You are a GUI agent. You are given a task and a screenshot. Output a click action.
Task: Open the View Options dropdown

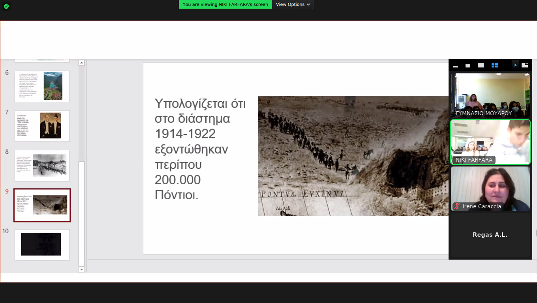coord(293,4)
